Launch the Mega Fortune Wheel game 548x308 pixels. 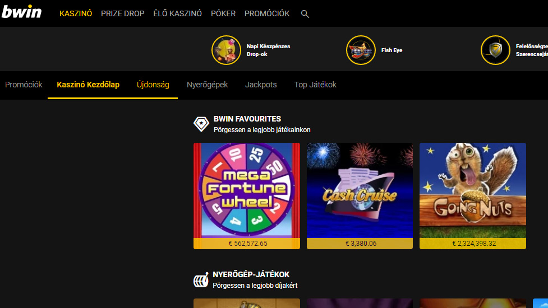[x=247, y=190]
